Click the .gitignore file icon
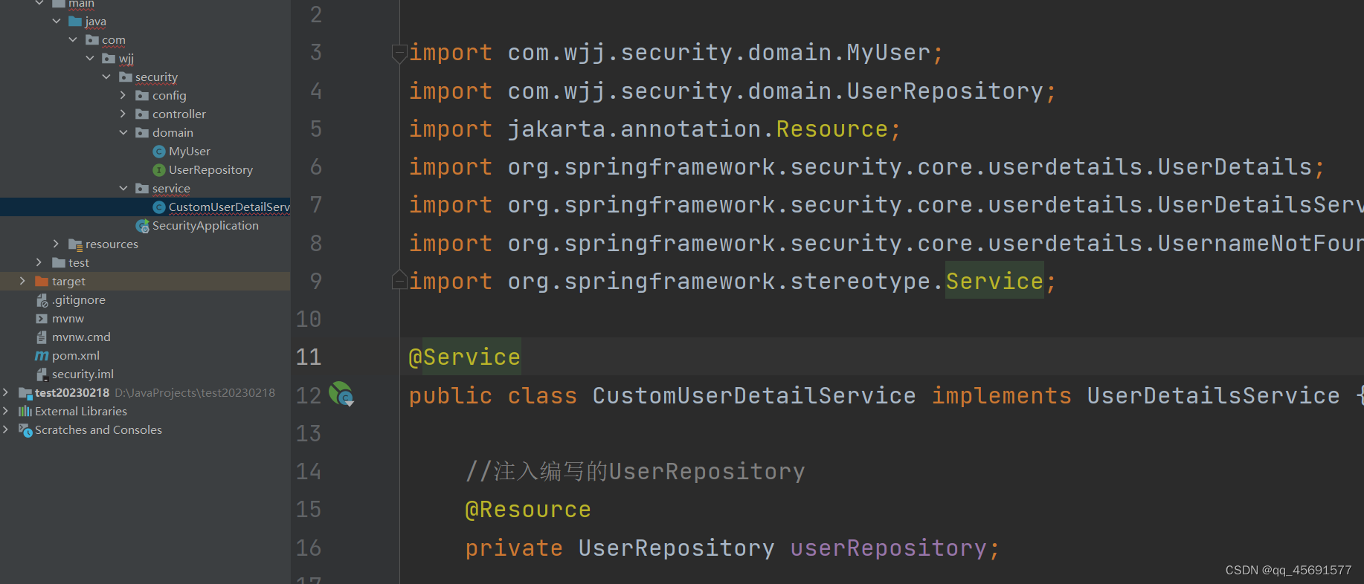Image resolution: width=1364 pixels, height=584 pixels. point(42,300)
